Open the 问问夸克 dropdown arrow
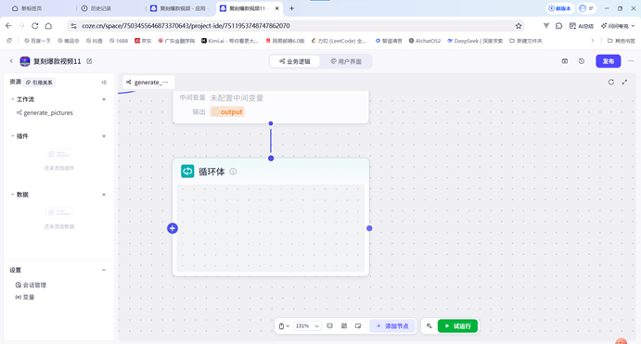The height and width of the screenshot is (344, 641). click(x=634, y=26)
